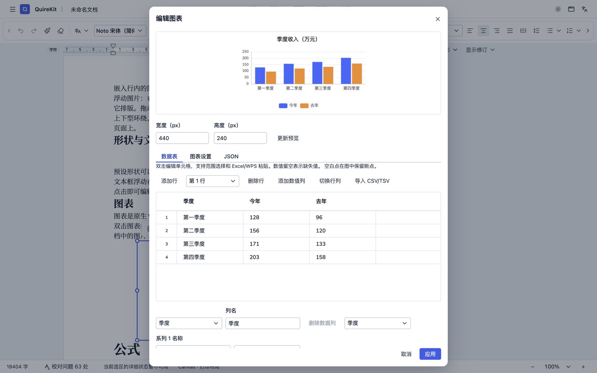
Task: Apply chart changes with 应用 button
Action: point(430,354)
